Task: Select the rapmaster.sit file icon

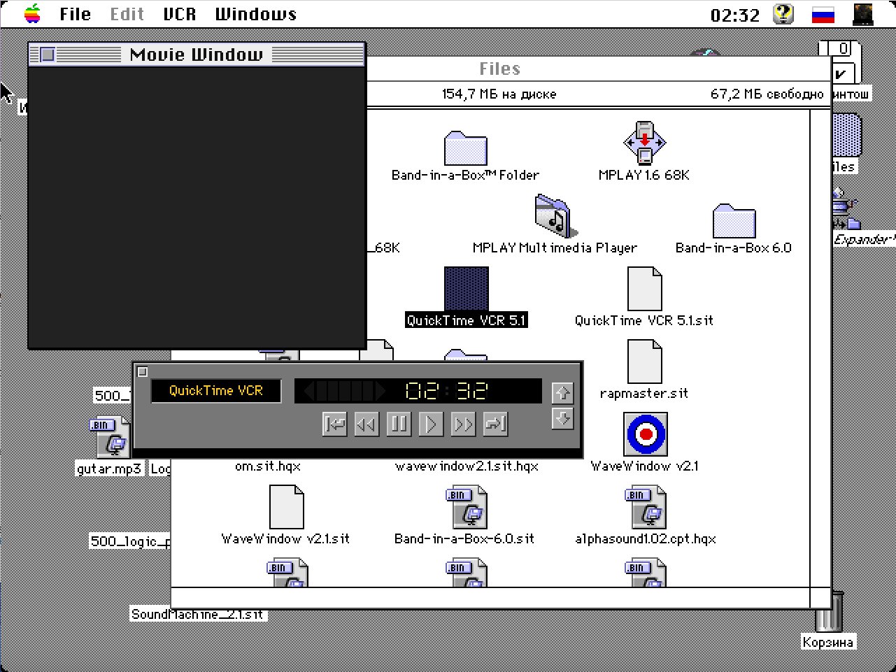Action: click(644, 362)
